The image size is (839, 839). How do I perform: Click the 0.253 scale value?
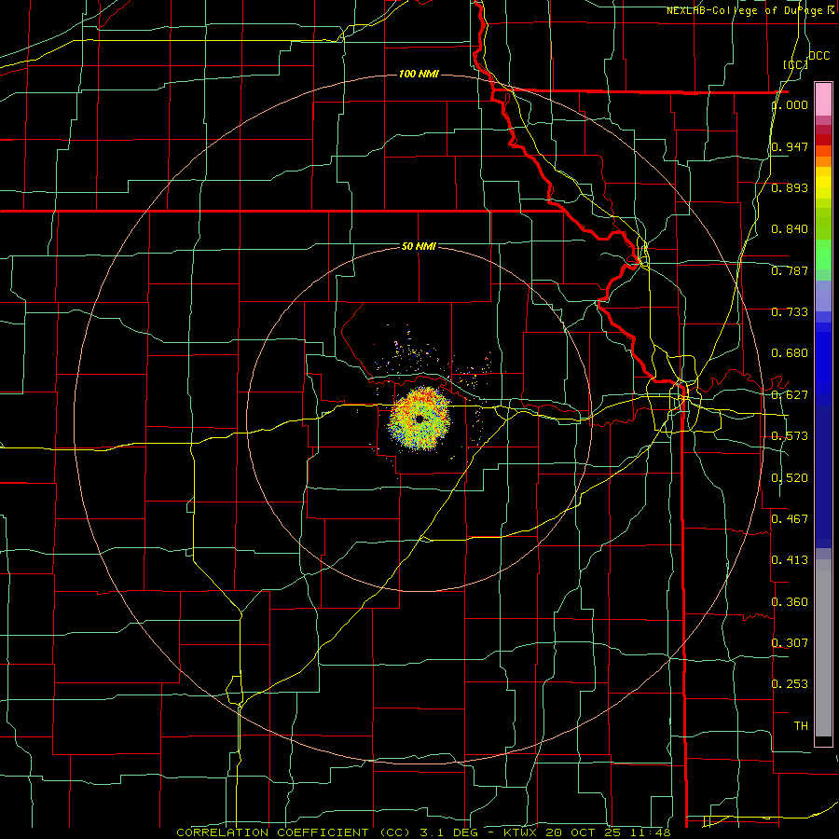[790, 684]
